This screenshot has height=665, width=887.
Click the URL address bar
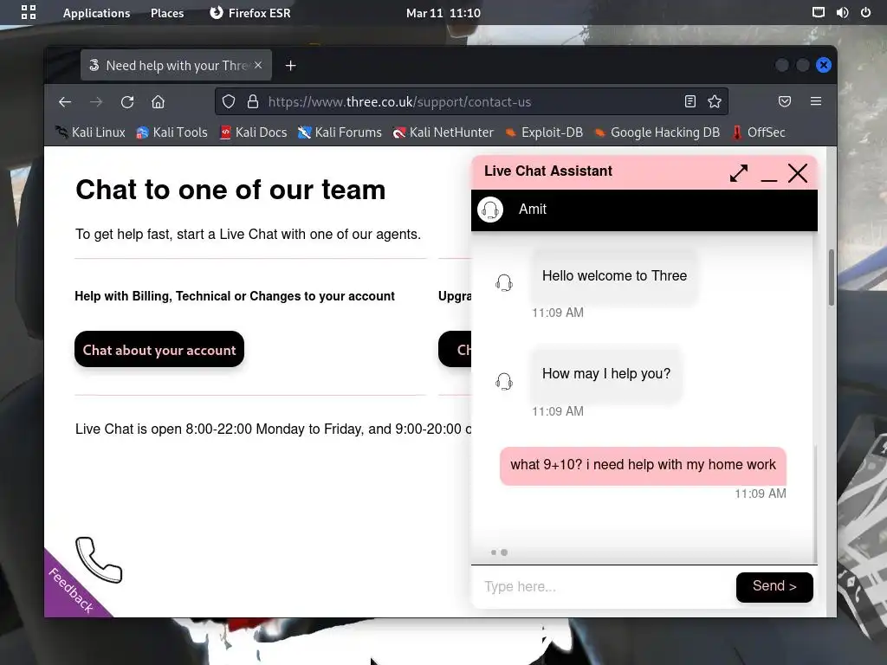pyautogui.click(x=471, y=102)
